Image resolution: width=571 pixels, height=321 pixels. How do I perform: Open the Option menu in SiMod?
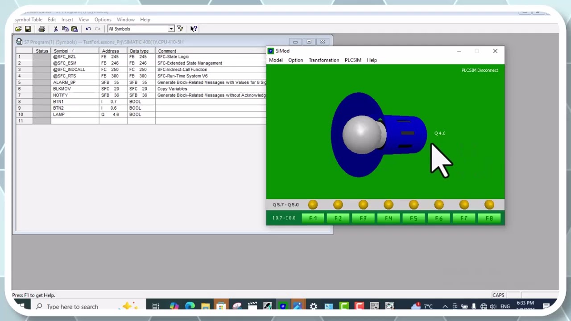tap(295, 60)
